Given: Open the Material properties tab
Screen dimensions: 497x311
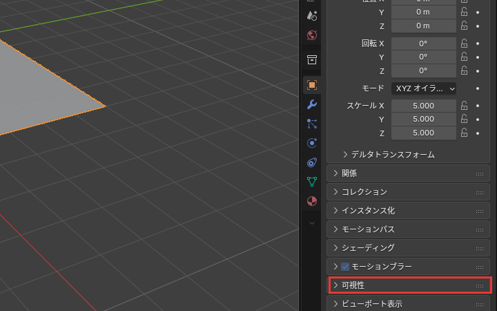Looking at the screenshot, I should pos(312,201).
